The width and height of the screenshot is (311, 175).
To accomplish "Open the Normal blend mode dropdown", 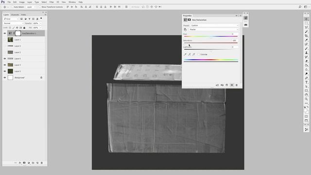I will point(13,23).
